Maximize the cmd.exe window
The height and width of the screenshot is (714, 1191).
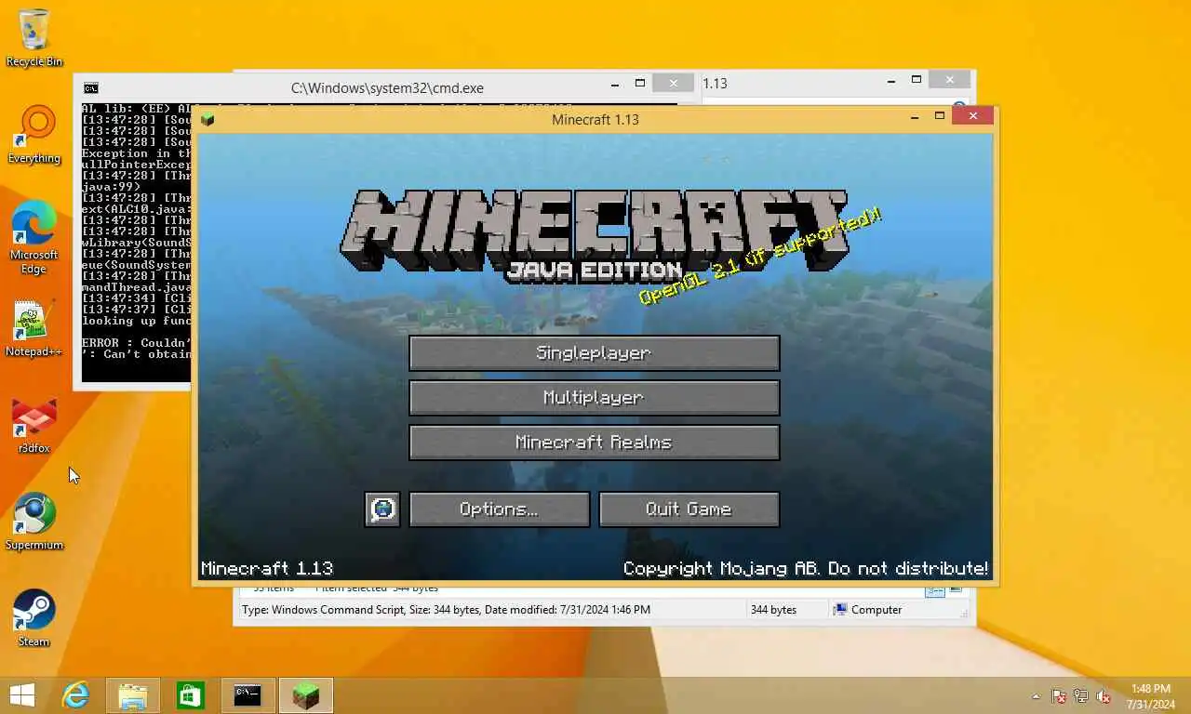(x=640, y=84)
